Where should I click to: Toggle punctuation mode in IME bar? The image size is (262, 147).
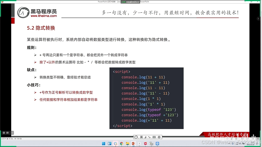pyautogui.click(x=149, y=137)
